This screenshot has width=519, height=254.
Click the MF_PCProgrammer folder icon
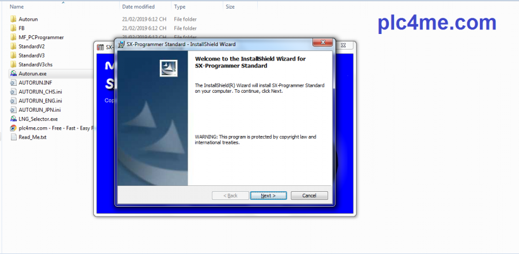(x=13, y=37)
